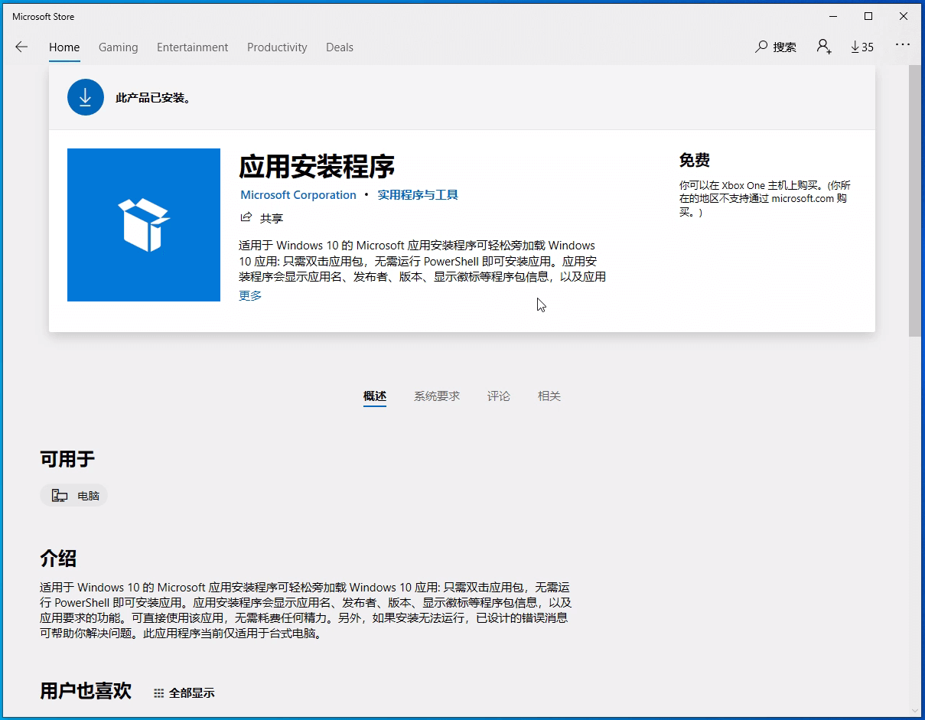The image size is (925, 720).
Task: Open the Entertainment tab
Action: point(193,47)
